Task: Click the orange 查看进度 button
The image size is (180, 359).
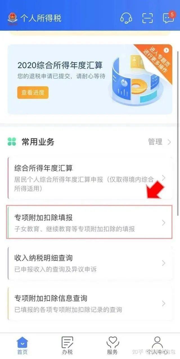Action: (x=33, y=93)
